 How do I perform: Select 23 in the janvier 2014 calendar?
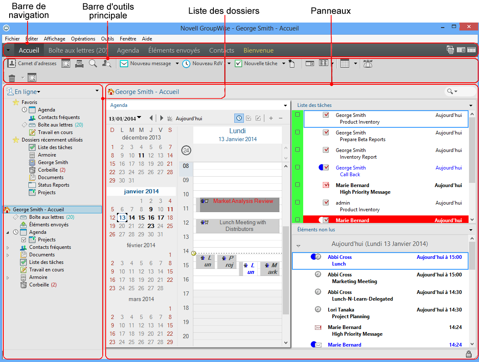(x=151, y=226)
